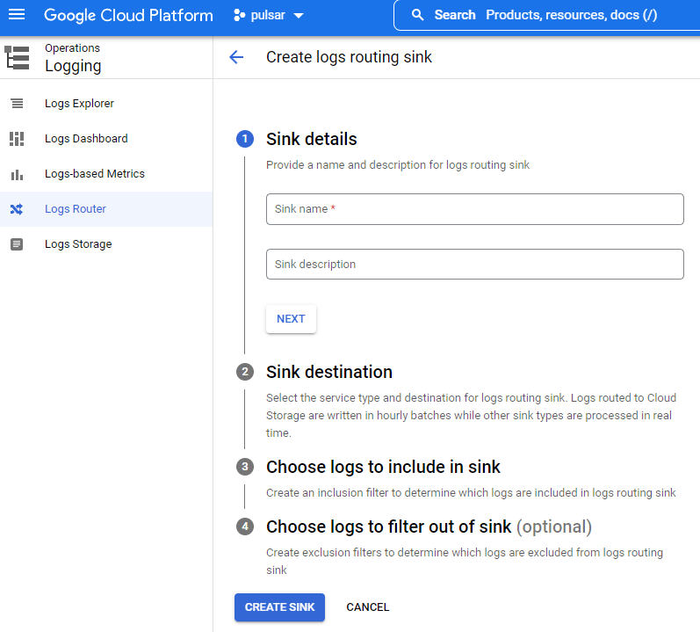Click the back arrow beside Create logs routing sink
The image size is (700, 632).
pyautogui.click(x=236, y=57)
